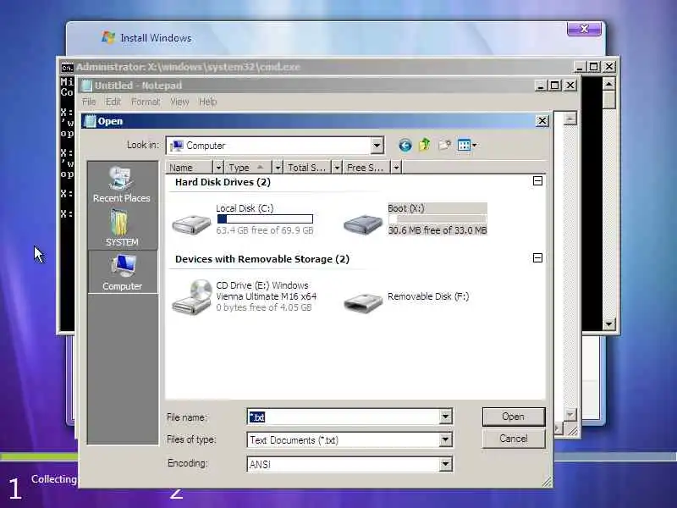Open the View Menu icon in dialog toolbar
Screen dimensions: 677x508
tap(467, 145)
